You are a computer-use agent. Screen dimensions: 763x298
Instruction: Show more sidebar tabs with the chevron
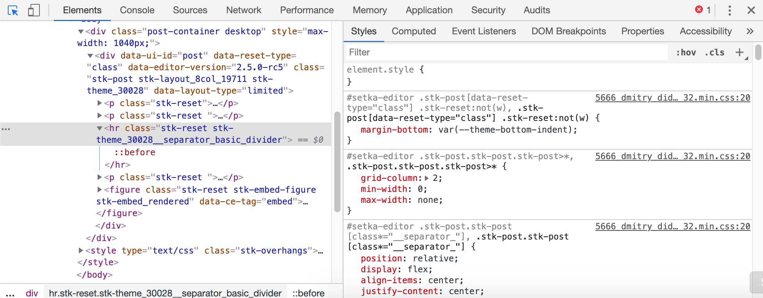point(750,32)
